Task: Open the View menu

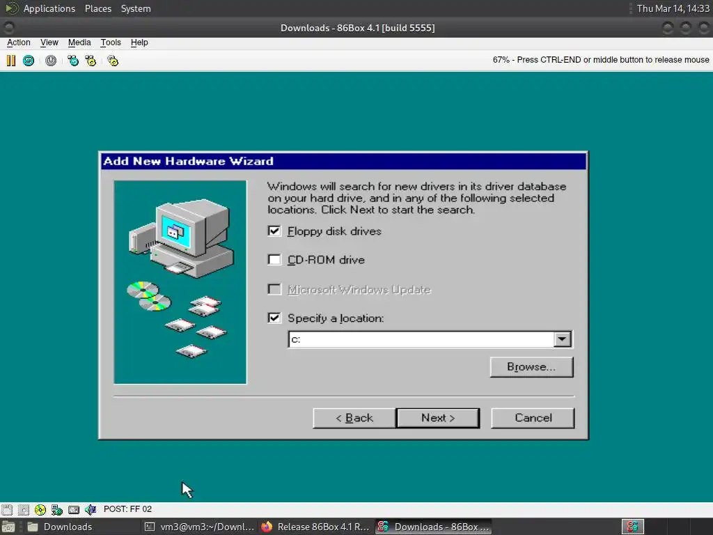Action: pyautogui.click(x=49, y=42)
